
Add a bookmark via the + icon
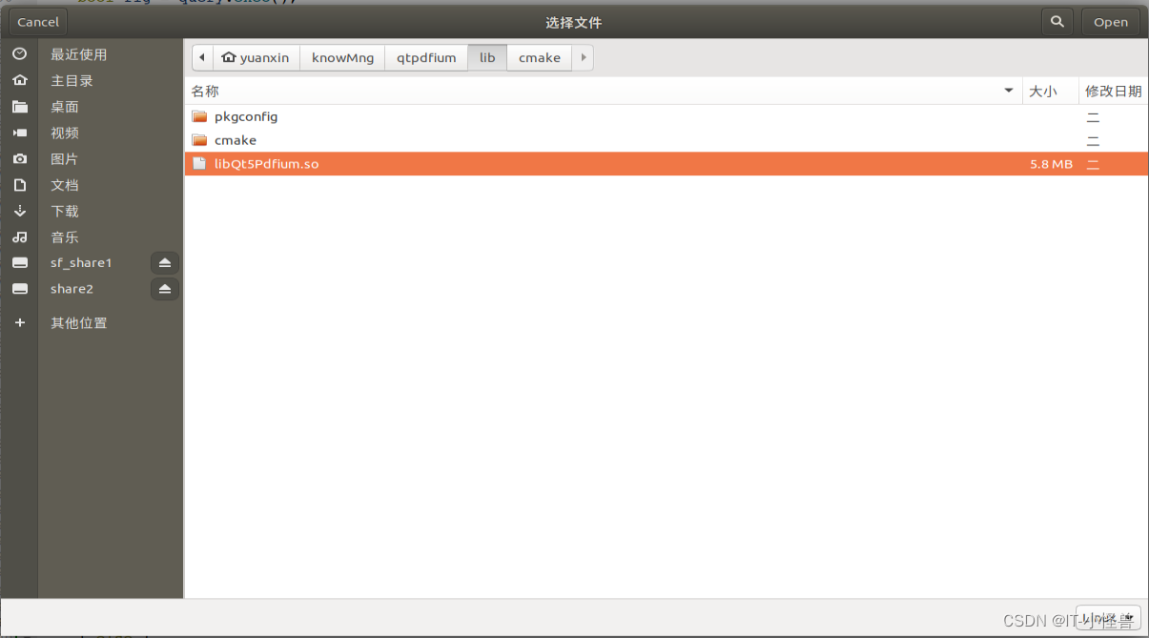click(x=19, y=322)
